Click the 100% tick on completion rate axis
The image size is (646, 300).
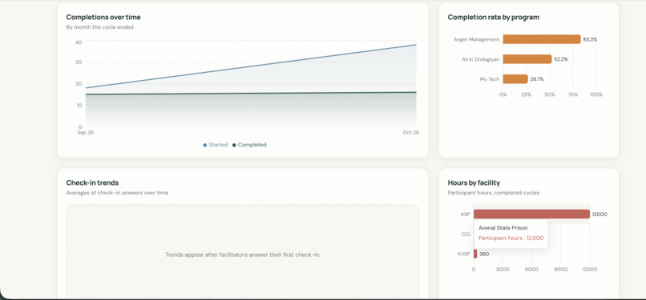point(596,94)
